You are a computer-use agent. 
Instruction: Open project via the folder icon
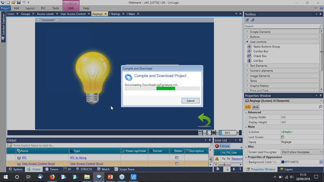13,2
